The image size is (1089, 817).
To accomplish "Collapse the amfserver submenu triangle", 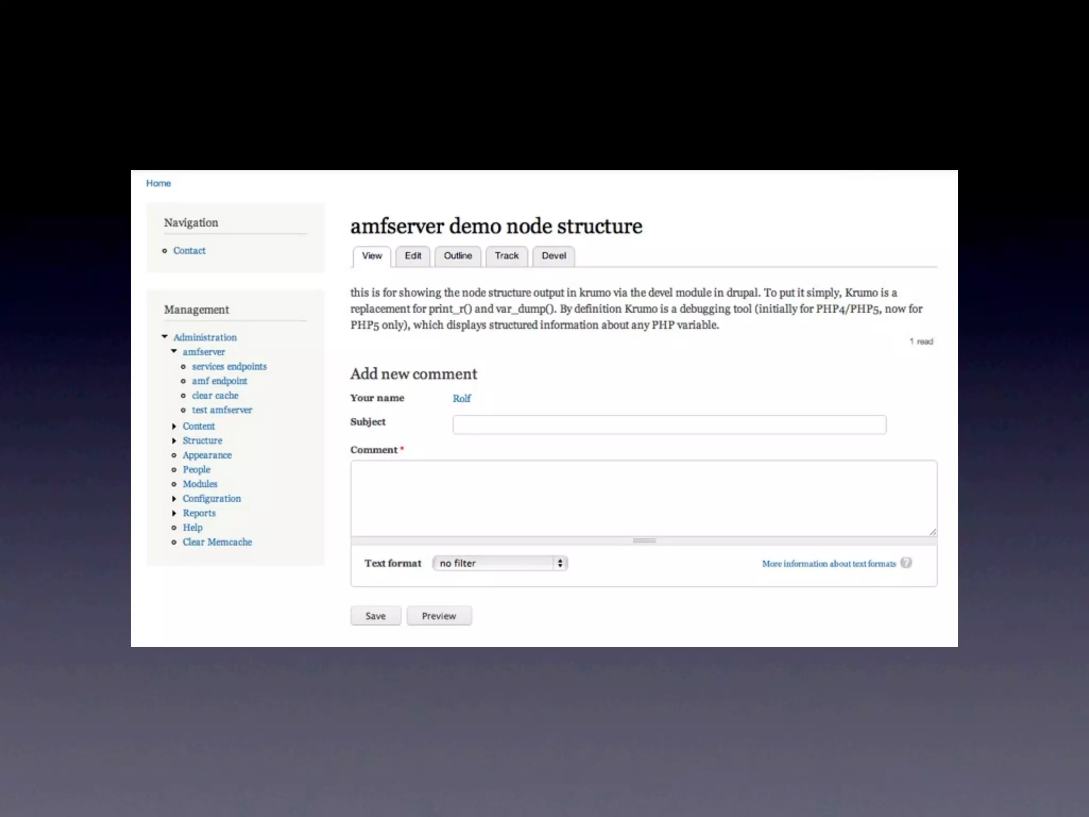I will point(174,351).
